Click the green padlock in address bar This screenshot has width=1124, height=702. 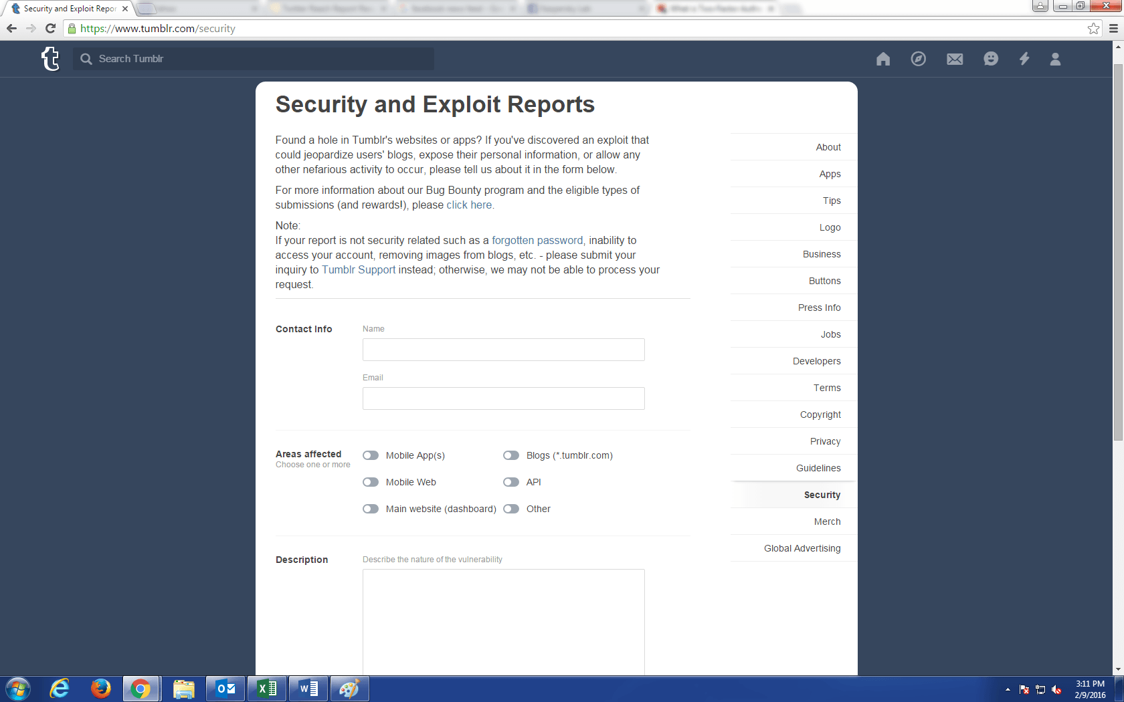[72, 28]
